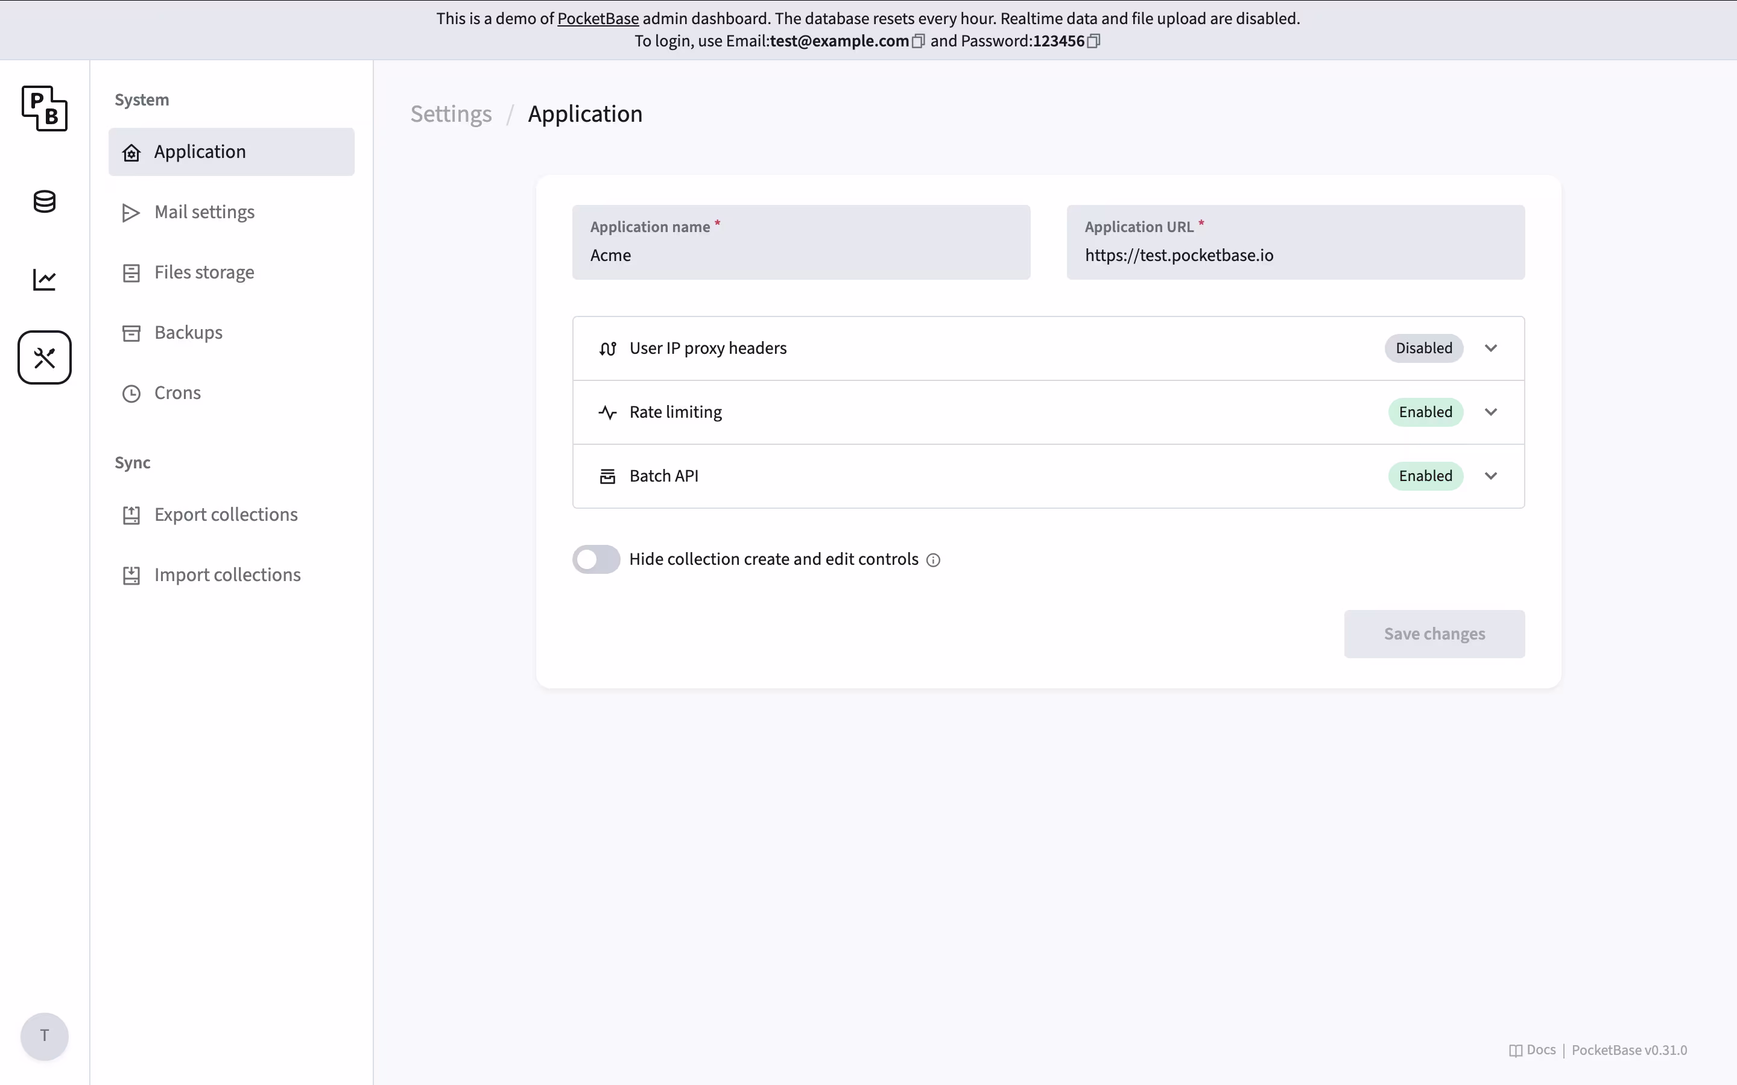Click info icon beside Hide collection controls

[933, 561]
